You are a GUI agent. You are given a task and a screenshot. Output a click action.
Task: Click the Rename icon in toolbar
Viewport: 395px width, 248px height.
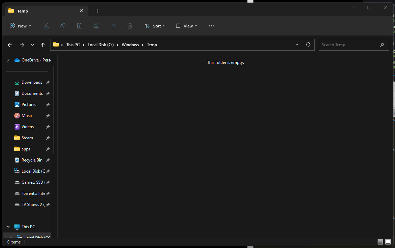click(96, 26)
